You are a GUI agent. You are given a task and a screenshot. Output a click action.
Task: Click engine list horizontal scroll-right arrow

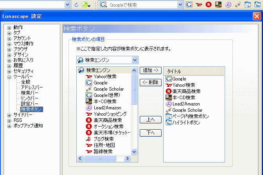[x=127, y=159]
